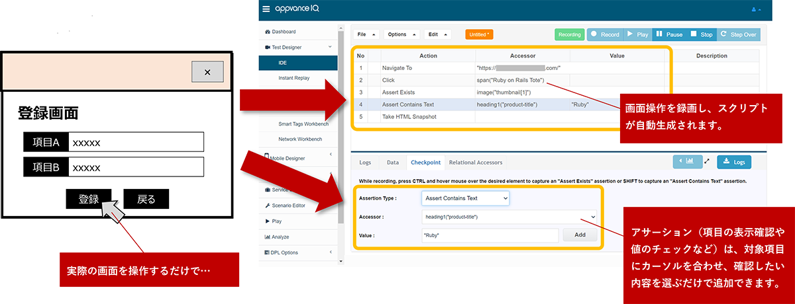The width and height of the screenshot is (795, 304).
Task: Open the Assertion Type dropdown
Action: coord(465,198)
